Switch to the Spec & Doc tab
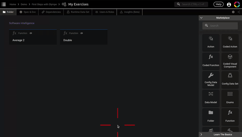The width and height of the screenshot is (242, 137). (27, 12)
